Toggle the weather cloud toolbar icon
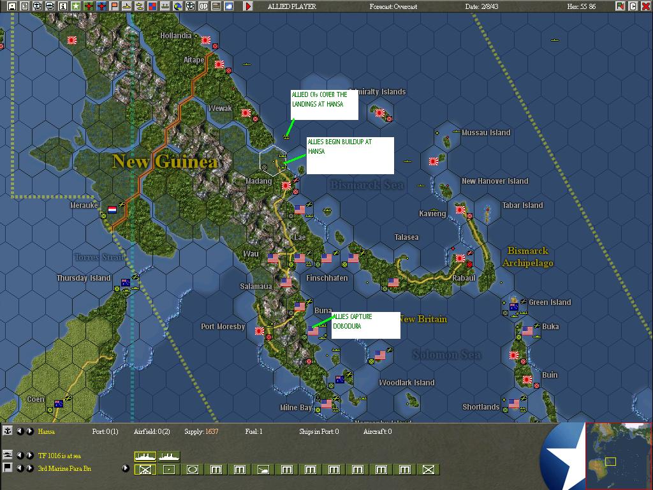 click(x=229, y=6)
